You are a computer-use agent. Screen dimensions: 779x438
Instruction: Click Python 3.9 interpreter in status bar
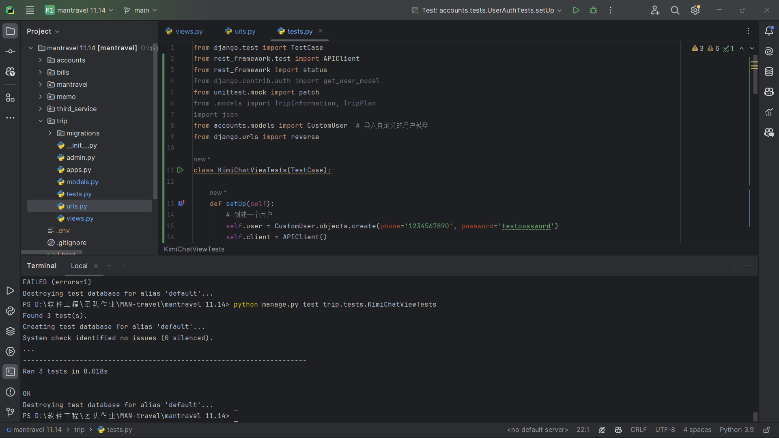pyautogui.click(x=736, y=430)
